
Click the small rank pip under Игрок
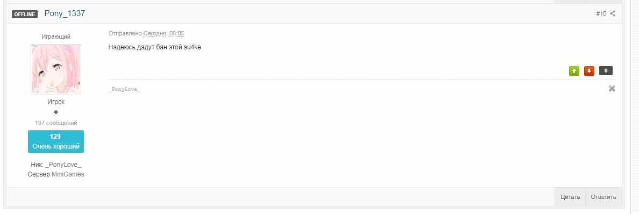[56, 112]
